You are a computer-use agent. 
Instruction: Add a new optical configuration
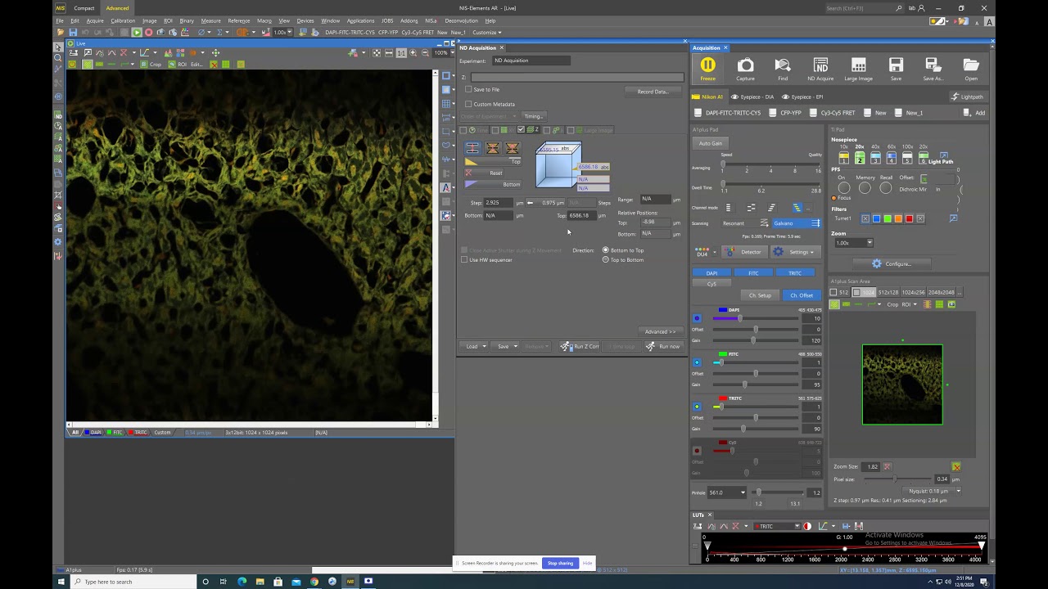click(x=975, y=113)
